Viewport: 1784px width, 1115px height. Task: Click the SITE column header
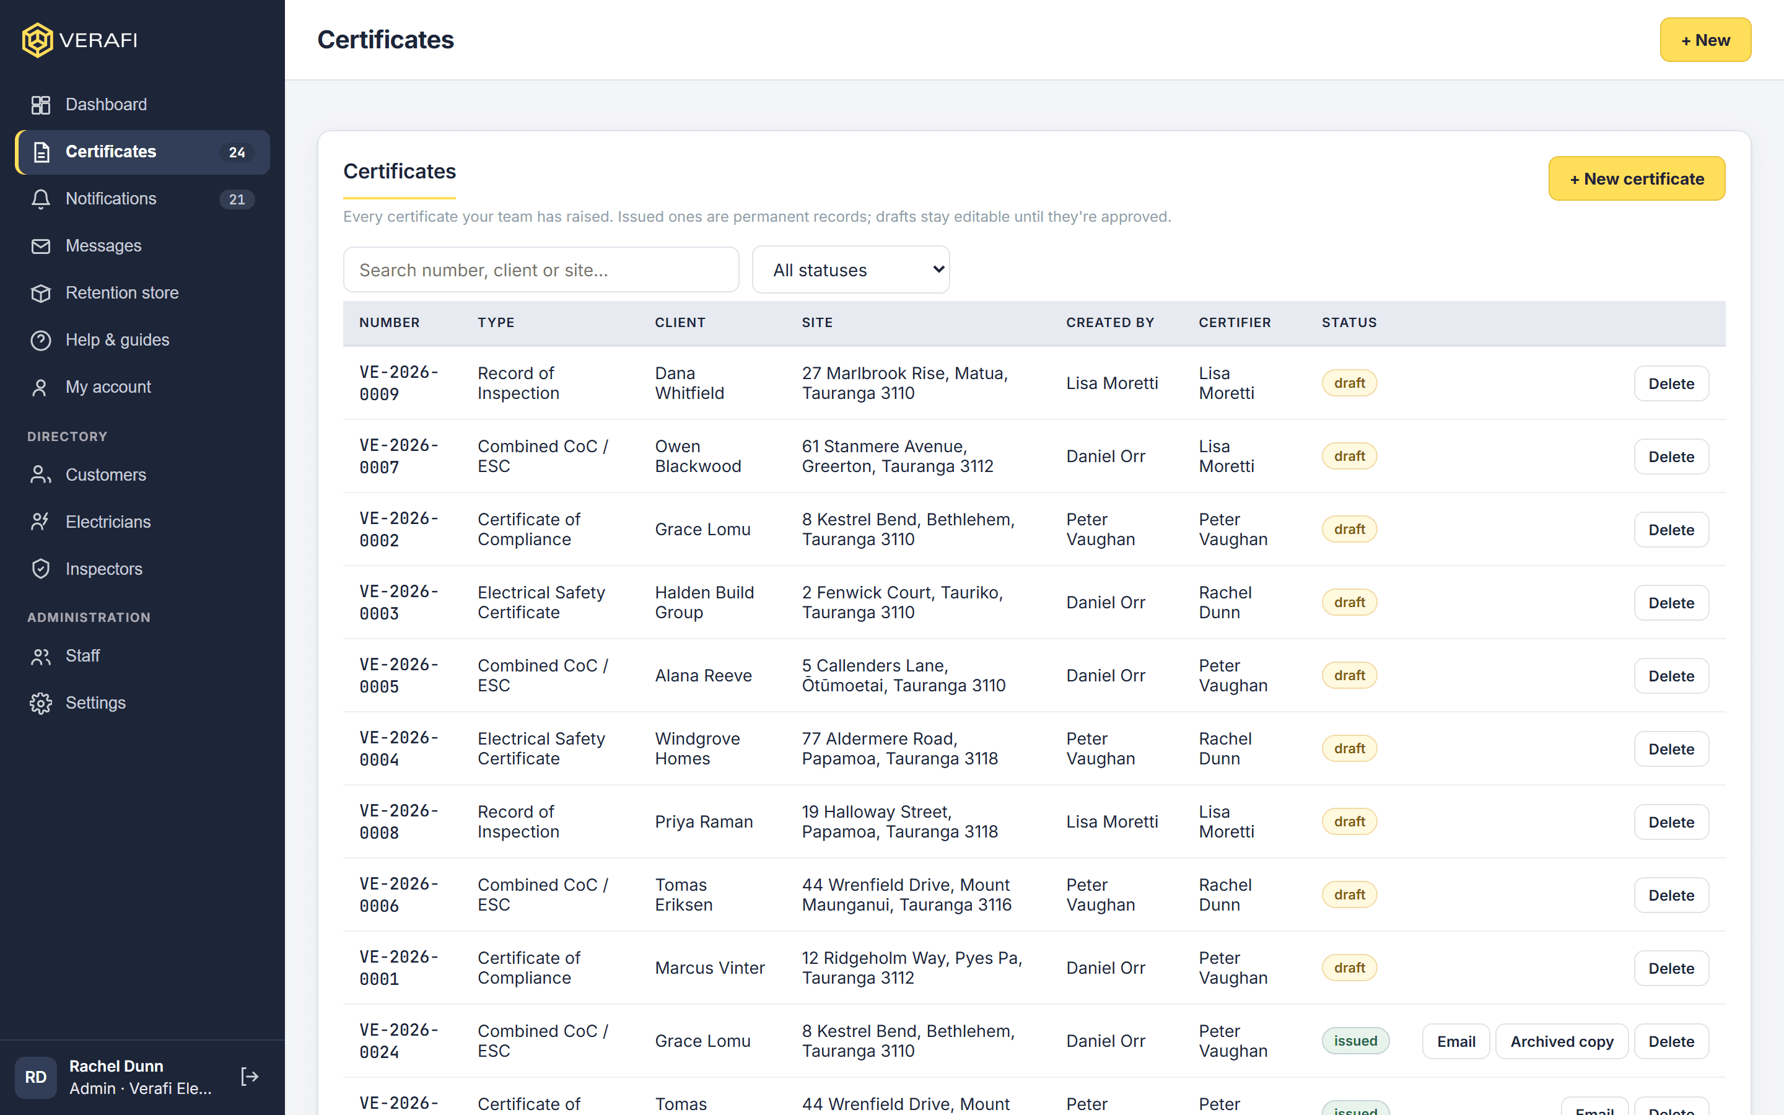pyautogui.click(x=817, y=322)
